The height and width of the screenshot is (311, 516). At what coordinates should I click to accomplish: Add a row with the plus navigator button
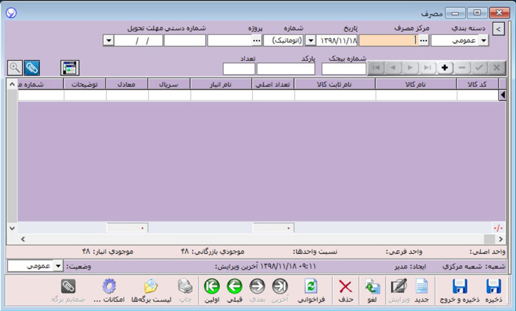444,67
